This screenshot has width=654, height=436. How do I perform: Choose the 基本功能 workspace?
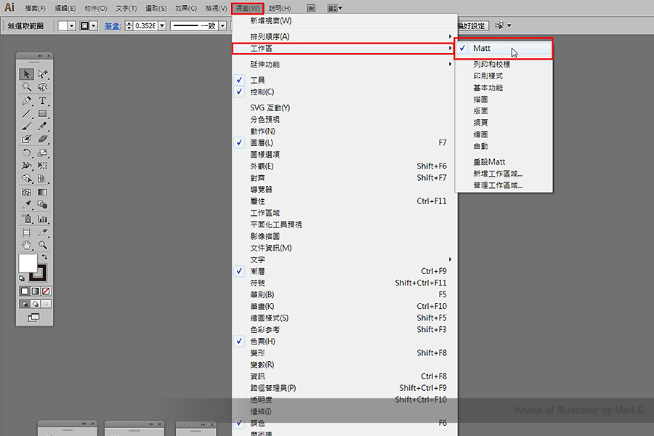(488, 88)
